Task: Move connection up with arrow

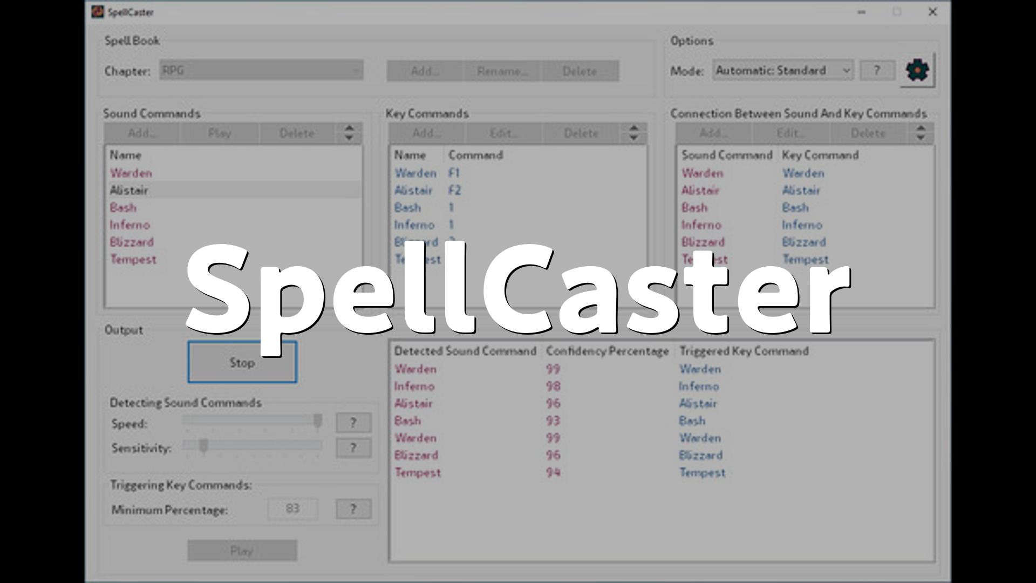Action: coord(921,128)
